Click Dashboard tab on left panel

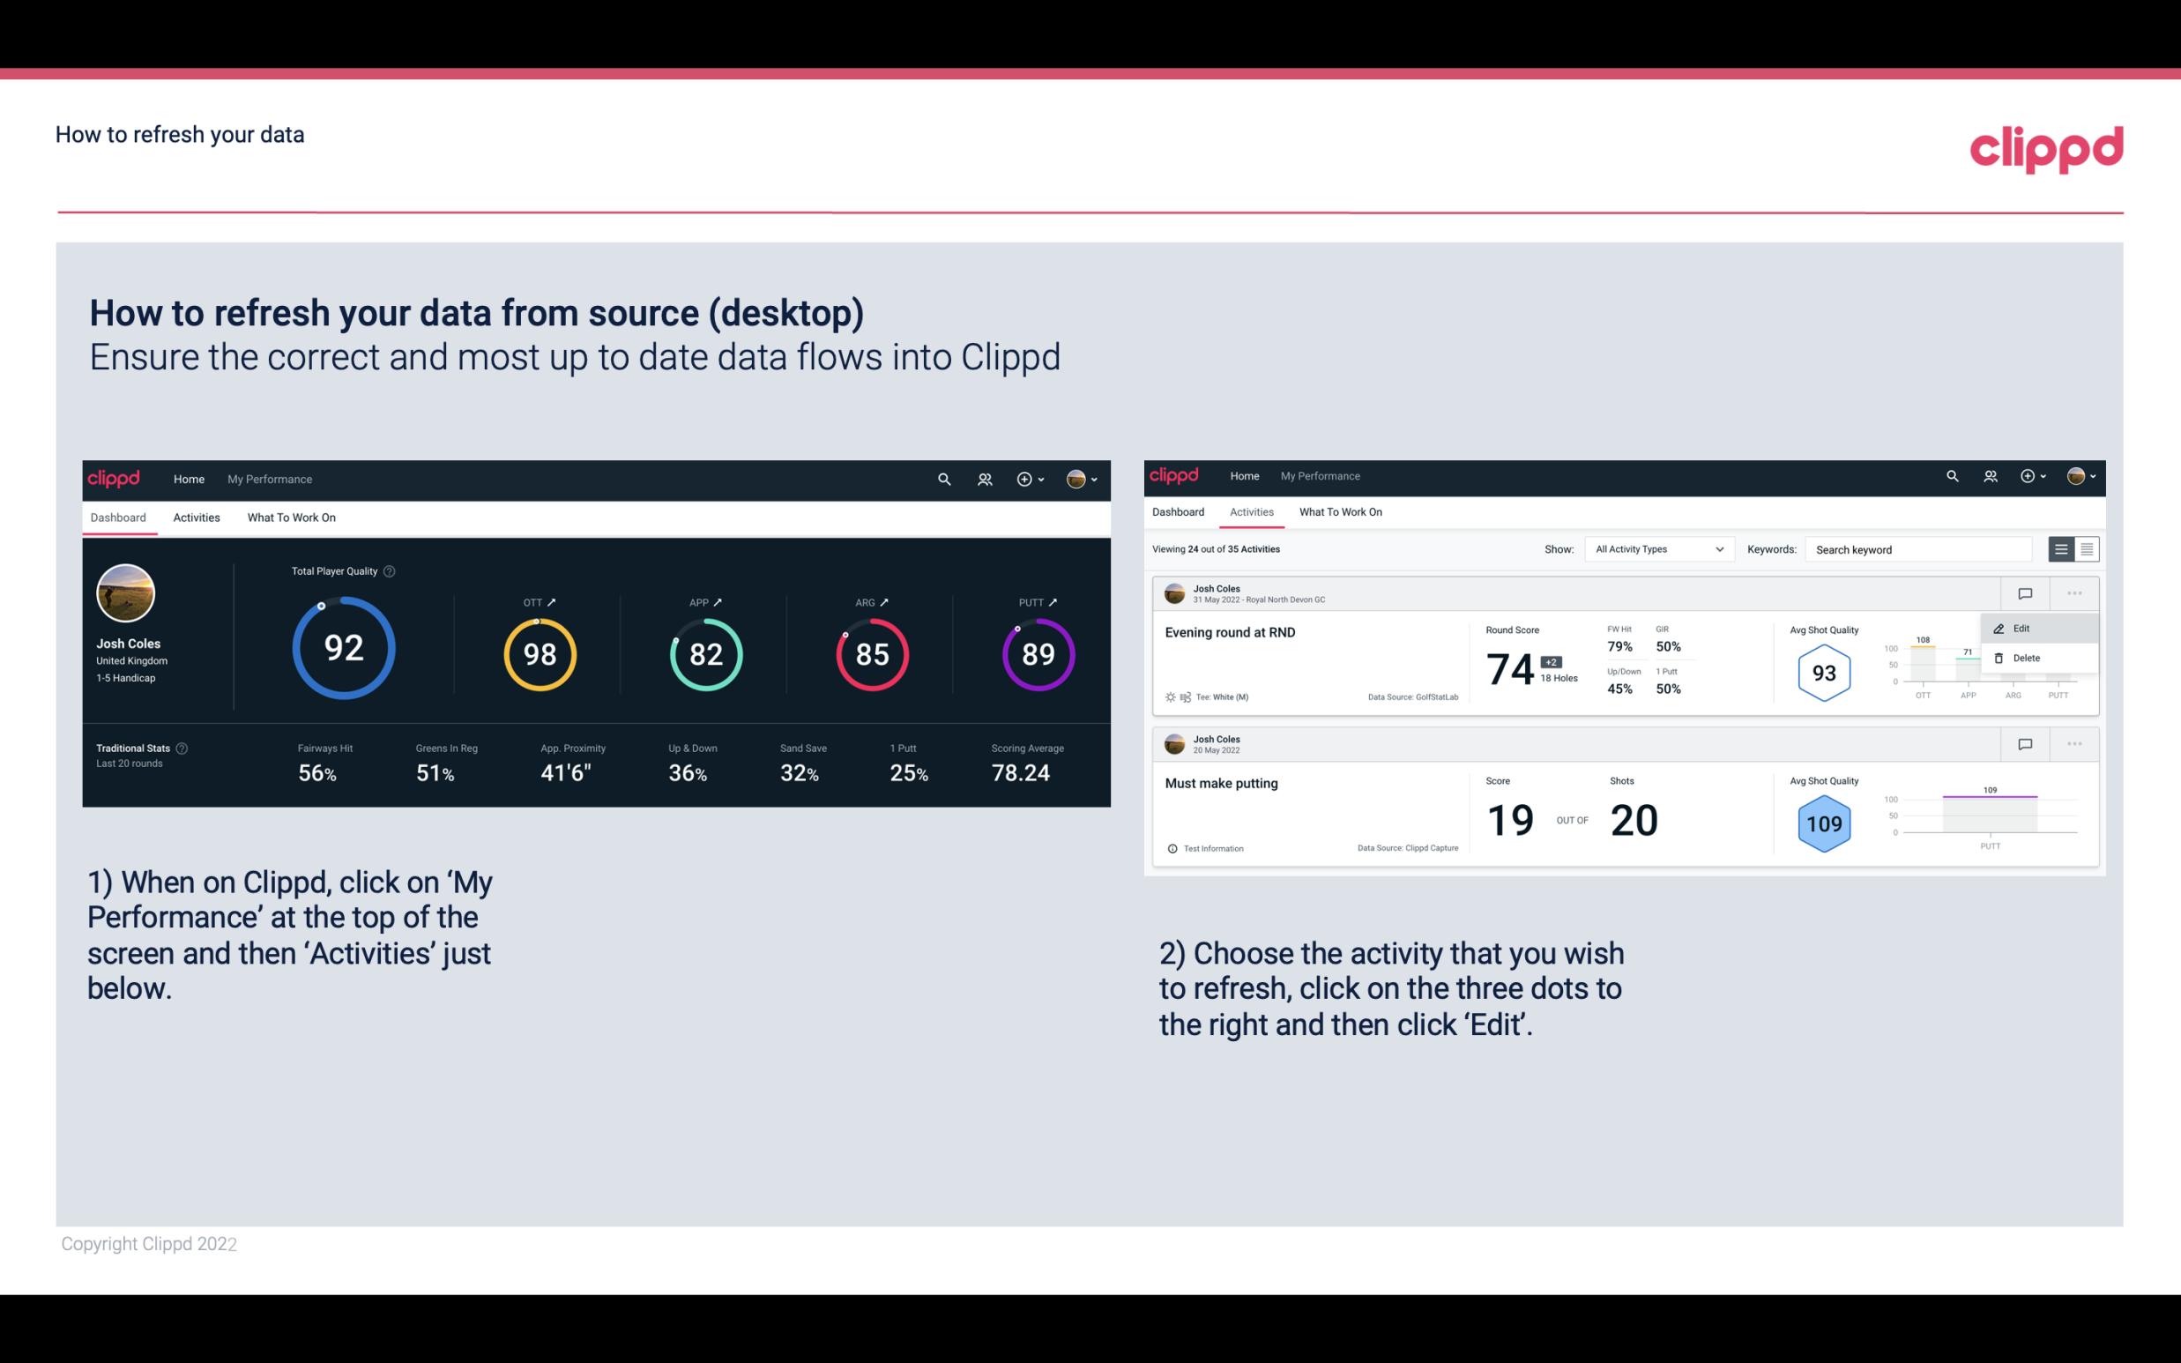tap(118, 517)
